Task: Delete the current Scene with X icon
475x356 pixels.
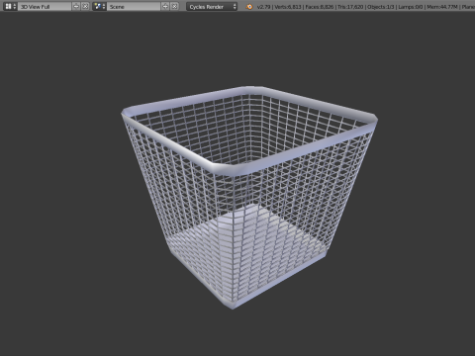Action: pos(174,6)
